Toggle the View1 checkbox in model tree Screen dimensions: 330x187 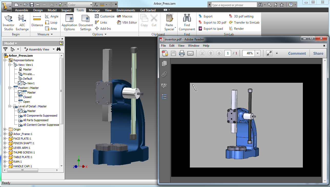pos(20,83)
